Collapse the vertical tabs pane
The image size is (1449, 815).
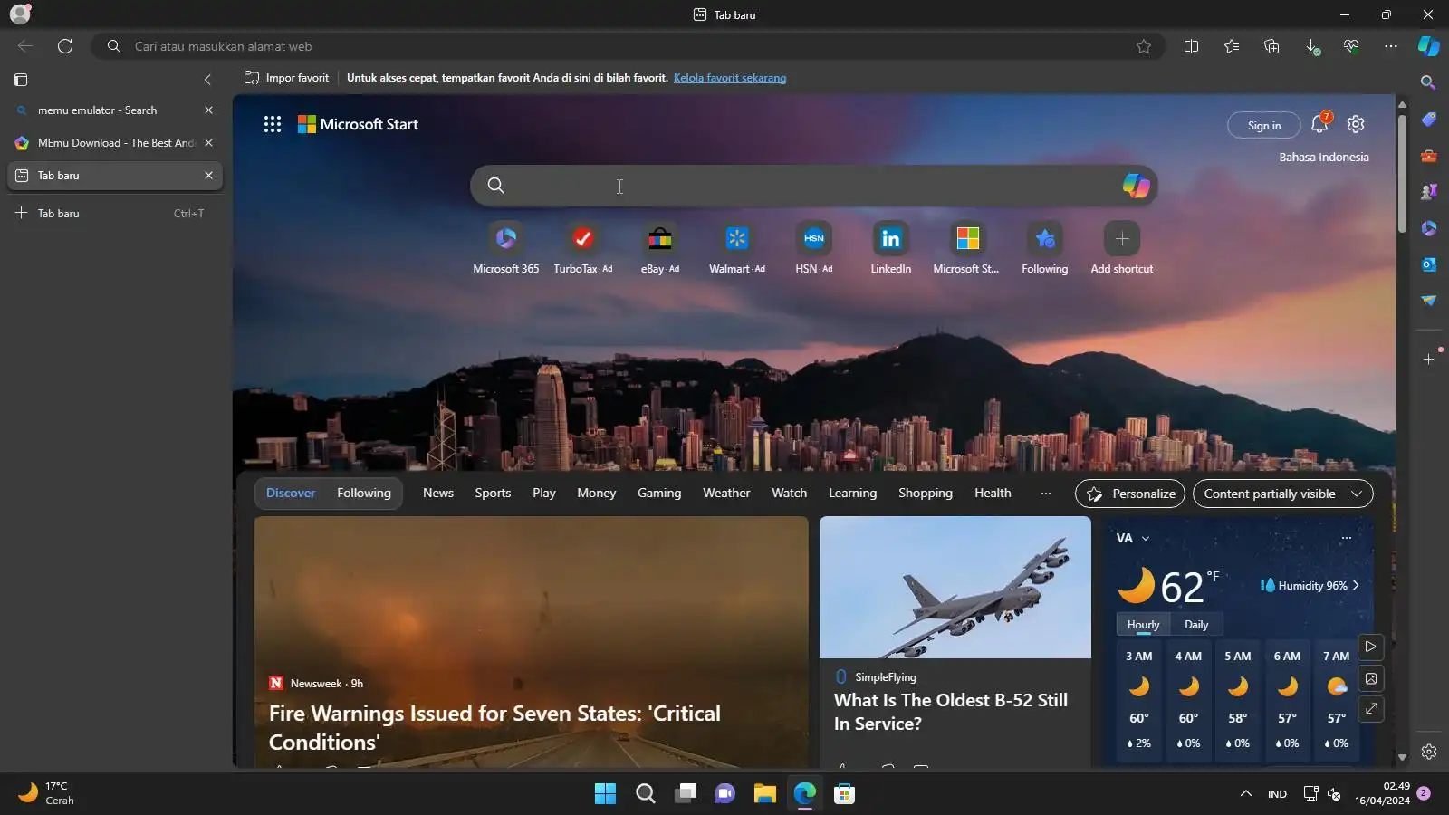(x=207, y=80)
